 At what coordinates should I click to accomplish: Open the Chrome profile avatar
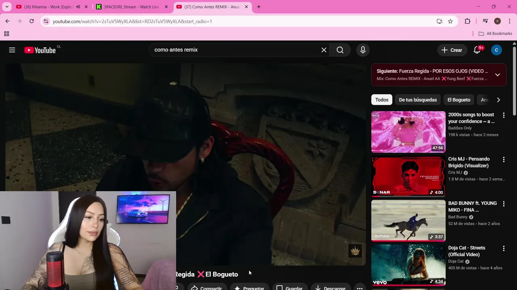498,21
